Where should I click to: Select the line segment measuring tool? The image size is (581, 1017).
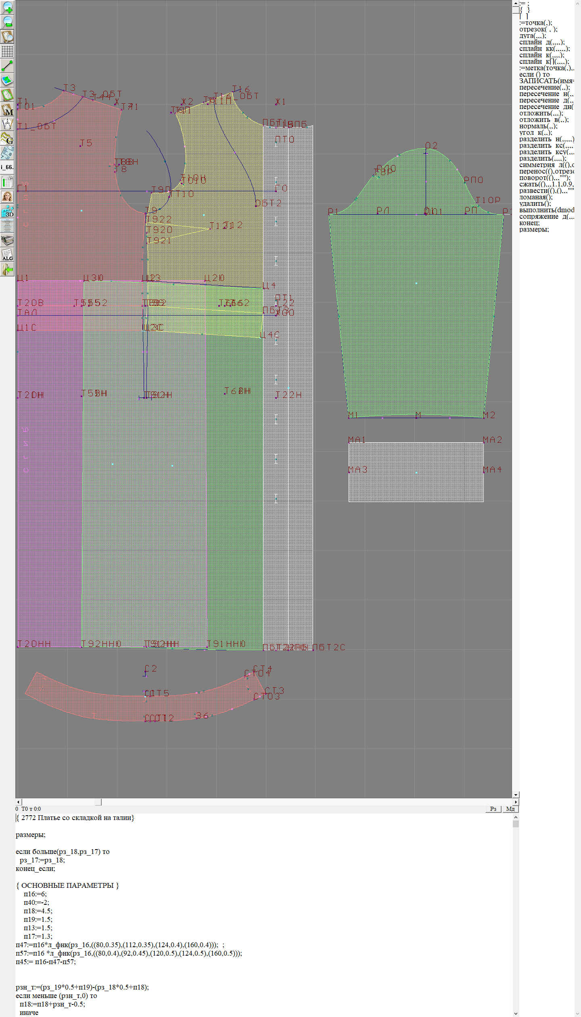point(7,65)
